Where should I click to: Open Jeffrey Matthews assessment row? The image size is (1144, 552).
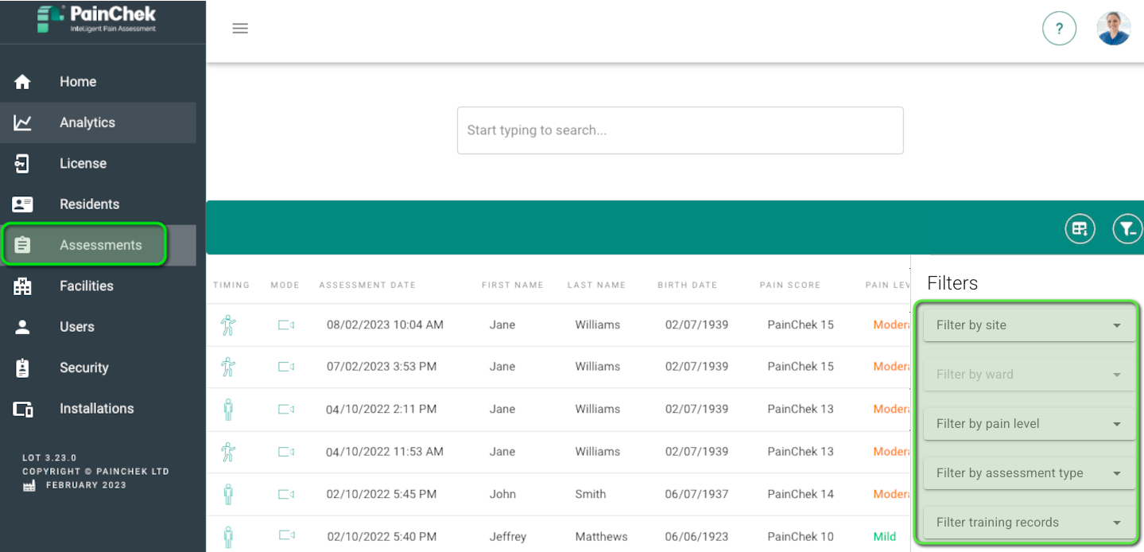point(558,536)
